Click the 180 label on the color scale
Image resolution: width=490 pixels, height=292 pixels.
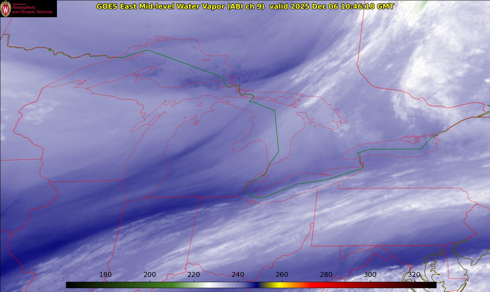(x=105, y=274)
